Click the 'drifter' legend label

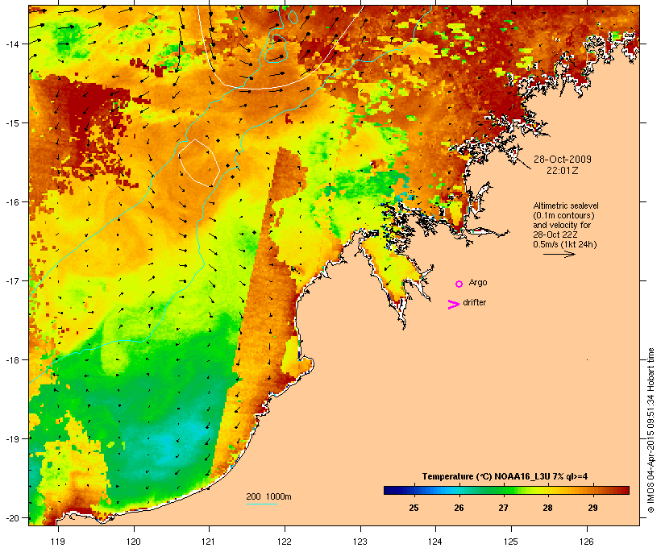[474, 302]
